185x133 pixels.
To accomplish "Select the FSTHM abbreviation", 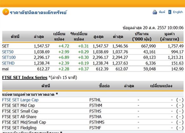I will (96, 105).
